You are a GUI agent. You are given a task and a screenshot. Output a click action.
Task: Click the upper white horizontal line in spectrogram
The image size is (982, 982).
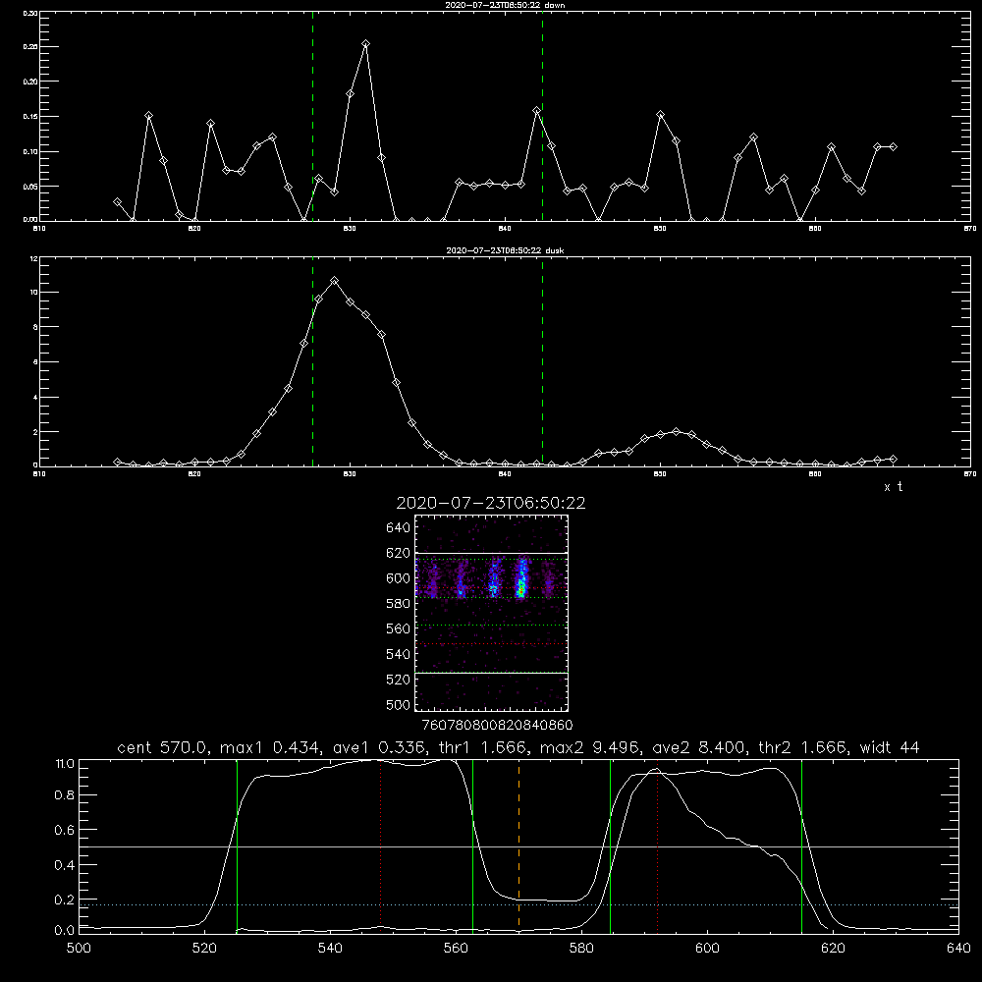click(492, 553)
